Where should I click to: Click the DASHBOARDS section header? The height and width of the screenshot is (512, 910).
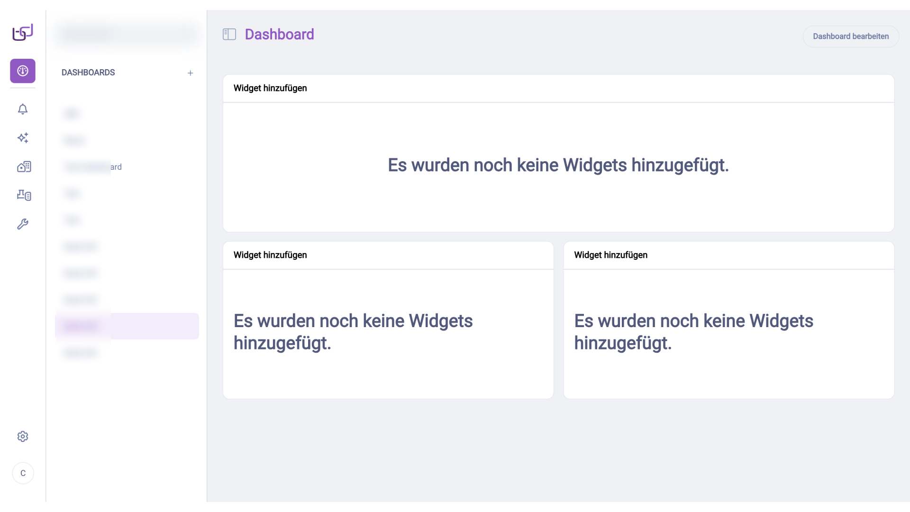click(88, 73)
